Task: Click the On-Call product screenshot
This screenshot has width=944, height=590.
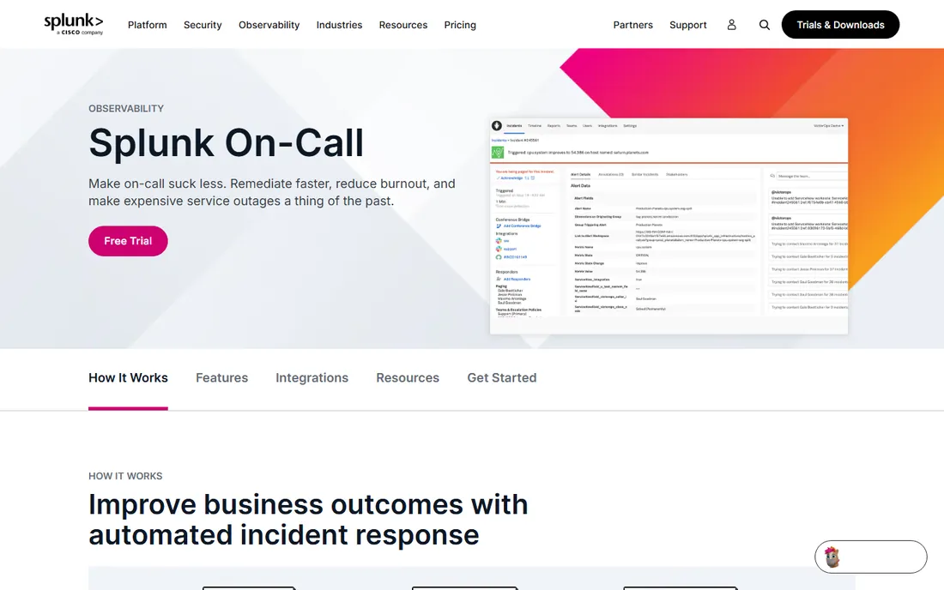Action: point(669,226)
